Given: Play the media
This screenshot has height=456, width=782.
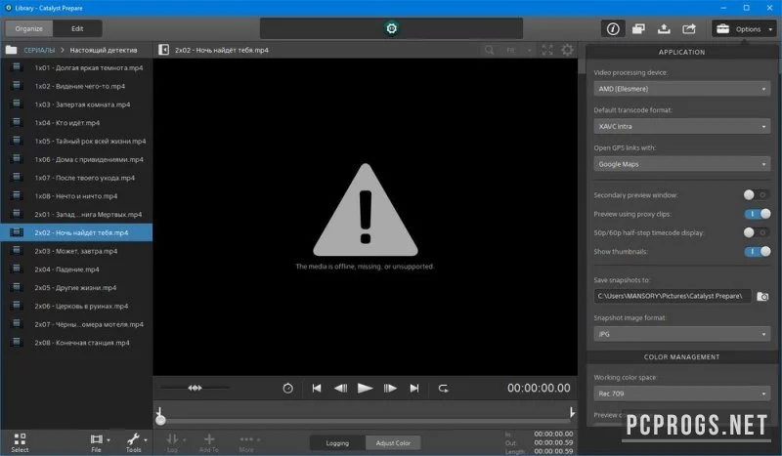Looking at the screenshot, I should [365, 389].
